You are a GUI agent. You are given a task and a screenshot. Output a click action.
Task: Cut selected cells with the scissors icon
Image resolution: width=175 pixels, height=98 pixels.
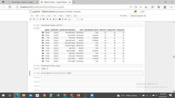[37, 19]
